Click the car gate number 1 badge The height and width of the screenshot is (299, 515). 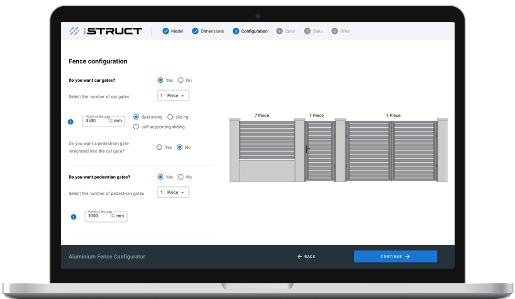pos(71,122)
